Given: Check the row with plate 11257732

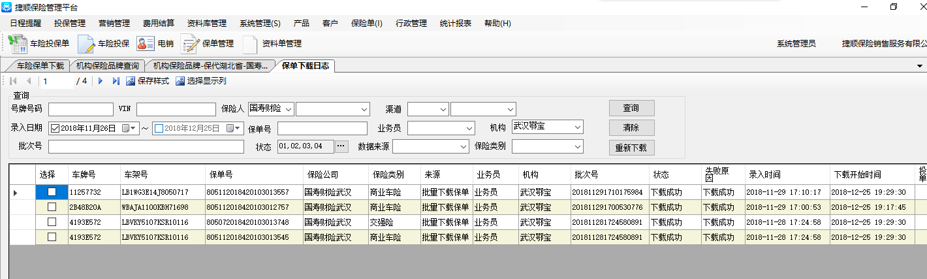Looking at the screenshot, I should [x=52, y=191].
